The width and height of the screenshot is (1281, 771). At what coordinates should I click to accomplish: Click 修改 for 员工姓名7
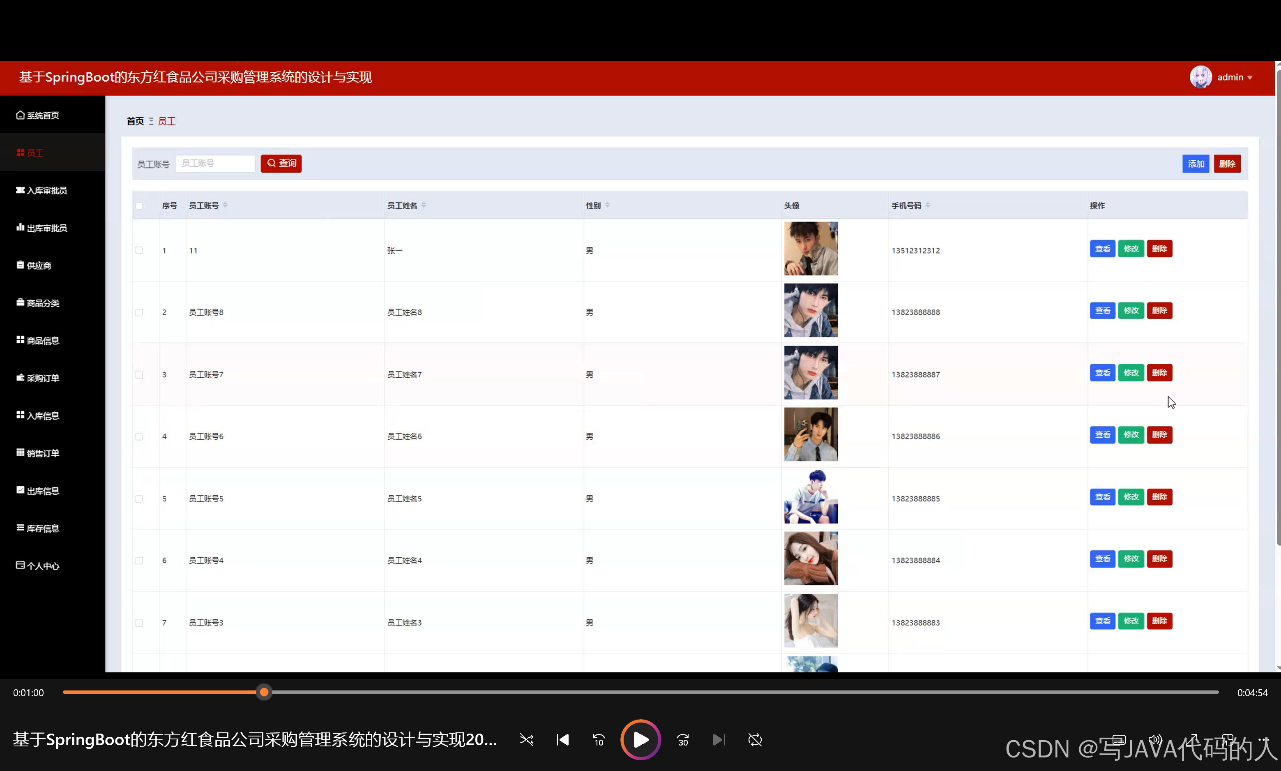coord(1131,372)
